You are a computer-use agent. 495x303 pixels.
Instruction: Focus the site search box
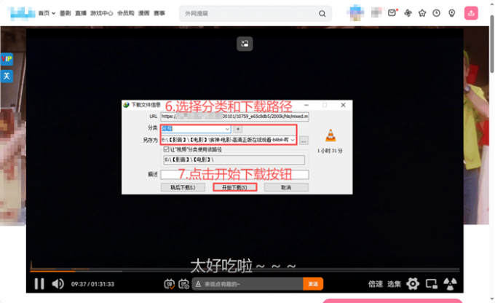pyautogui.click(x=250, y=13)
